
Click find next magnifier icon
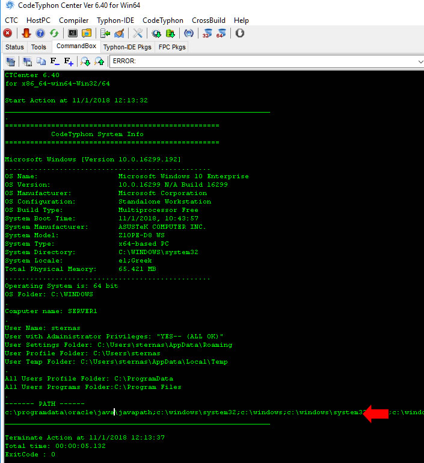[85, 61]
